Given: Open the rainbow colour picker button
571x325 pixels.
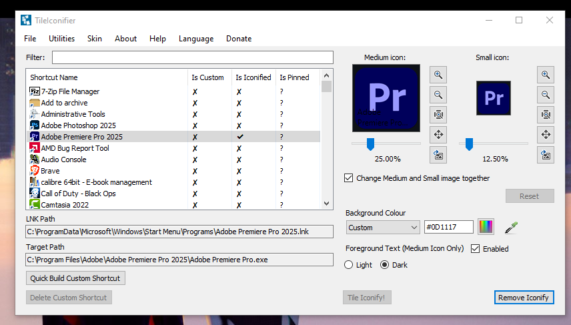Looking at the screenshot, I should coord(486,227).
